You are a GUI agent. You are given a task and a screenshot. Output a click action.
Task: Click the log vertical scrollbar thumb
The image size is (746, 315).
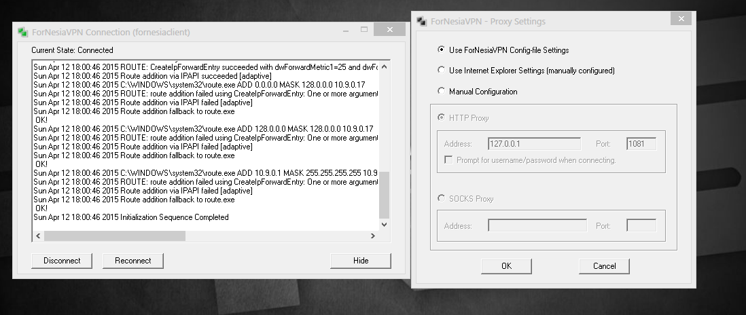tap(385, 195)
